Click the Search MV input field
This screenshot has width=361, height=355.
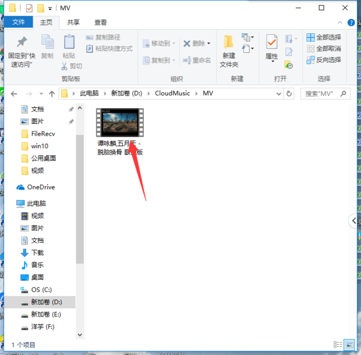[x=325, y=94]
